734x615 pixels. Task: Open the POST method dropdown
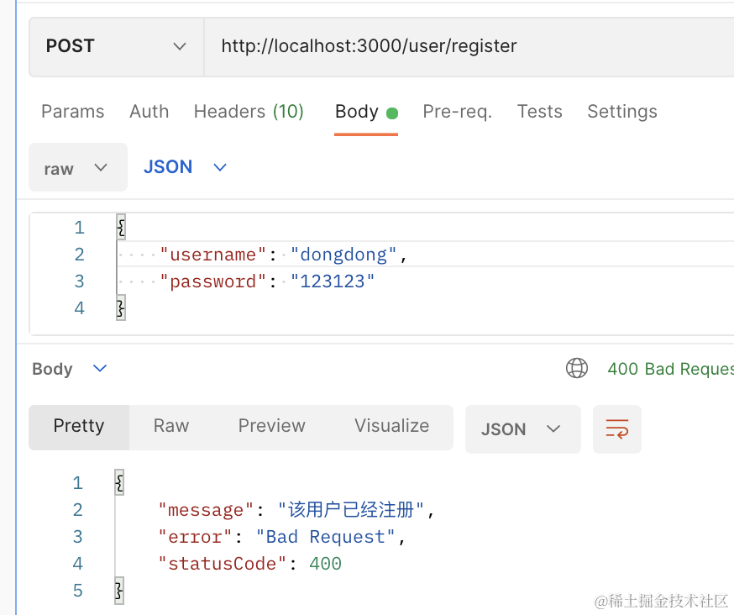[116, 46]
